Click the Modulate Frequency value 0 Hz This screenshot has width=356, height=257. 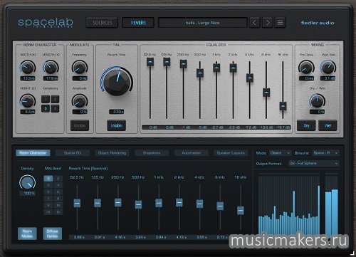click(x=80, y=78)
